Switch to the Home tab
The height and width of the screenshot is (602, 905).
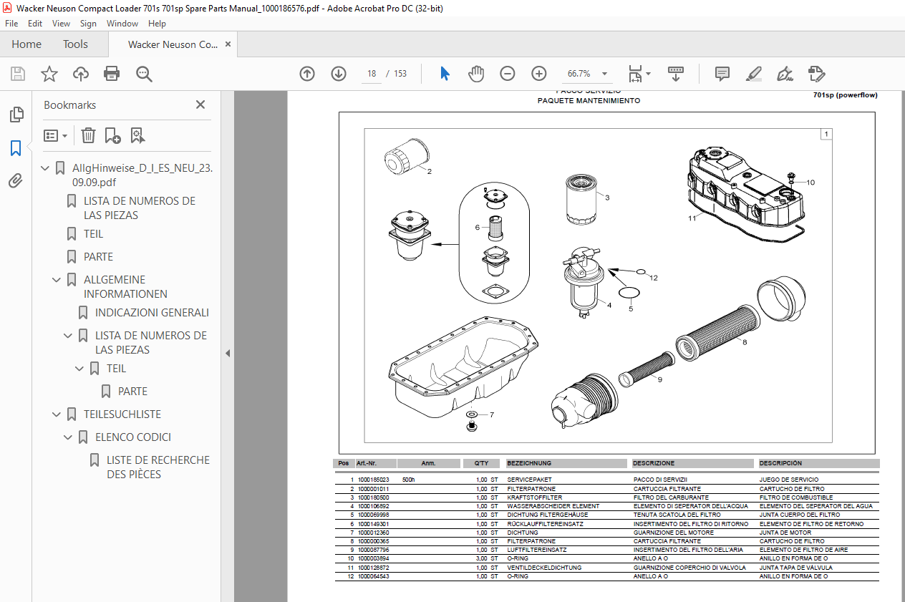pos(26,44)
